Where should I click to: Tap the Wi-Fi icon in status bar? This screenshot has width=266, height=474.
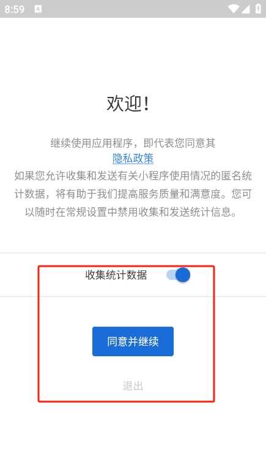pos(233,9)
